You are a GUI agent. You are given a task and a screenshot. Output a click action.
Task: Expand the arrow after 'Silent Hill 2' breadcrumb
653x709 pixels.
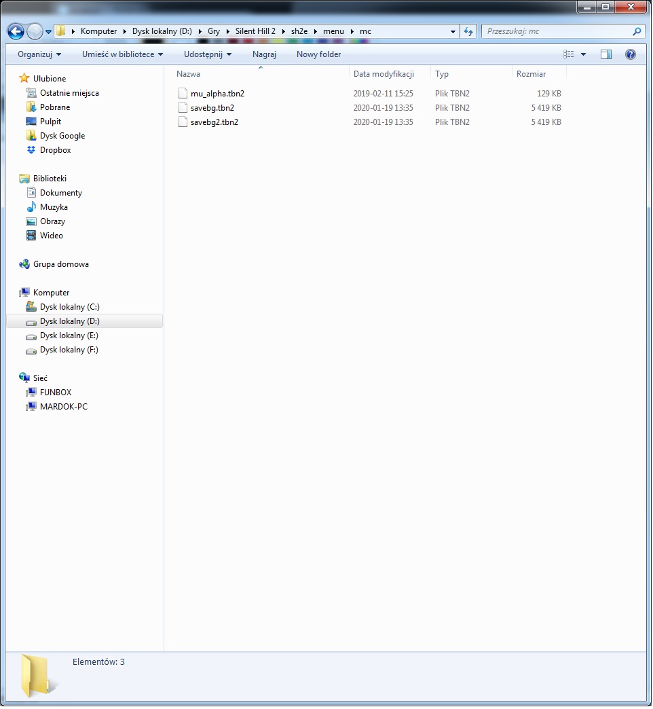click(283, 31)
